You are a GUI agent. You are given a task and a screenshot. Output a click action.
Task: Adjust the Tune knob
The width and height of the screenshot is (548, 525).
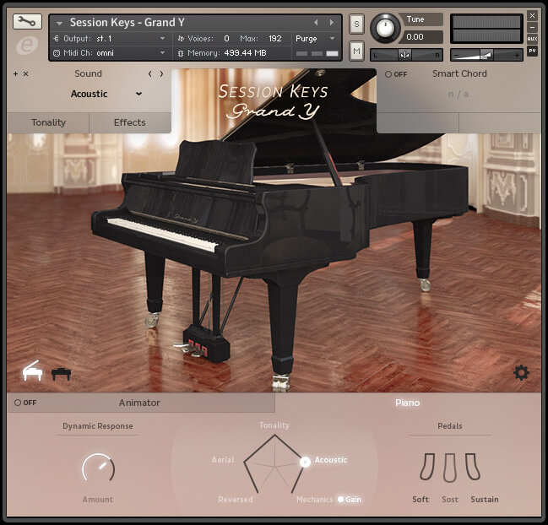[385, 29]
